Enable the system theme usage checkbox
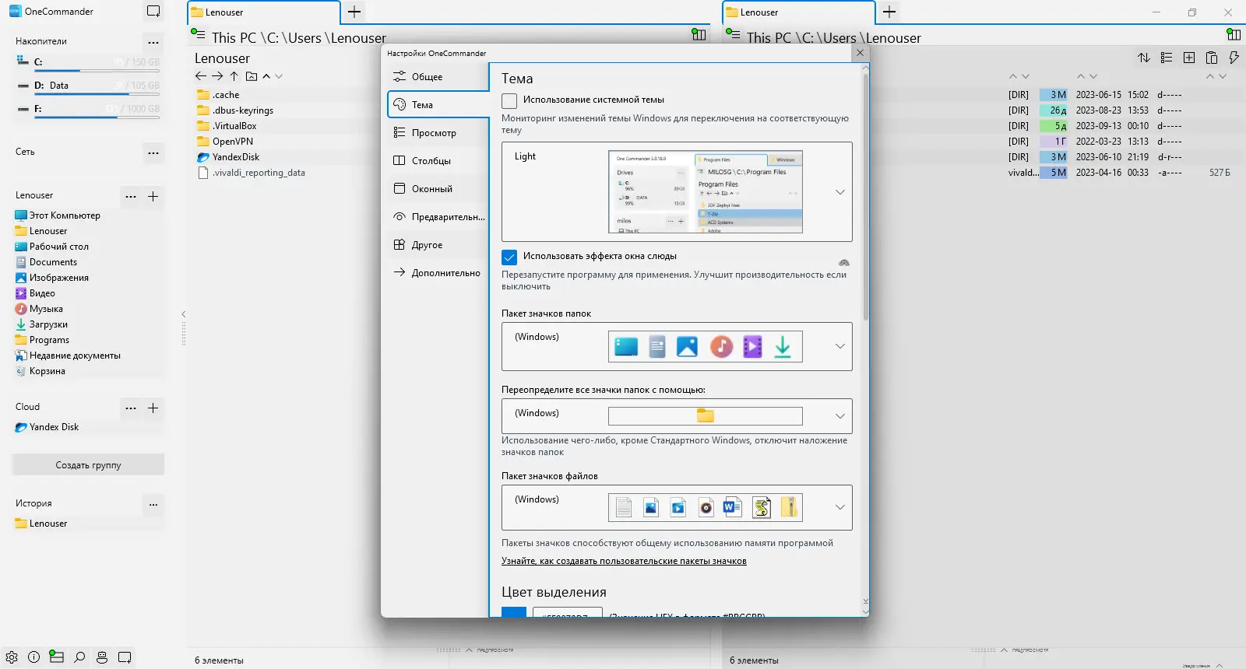This screenshot has width=1246, height=669. click(x=509, y=100)
